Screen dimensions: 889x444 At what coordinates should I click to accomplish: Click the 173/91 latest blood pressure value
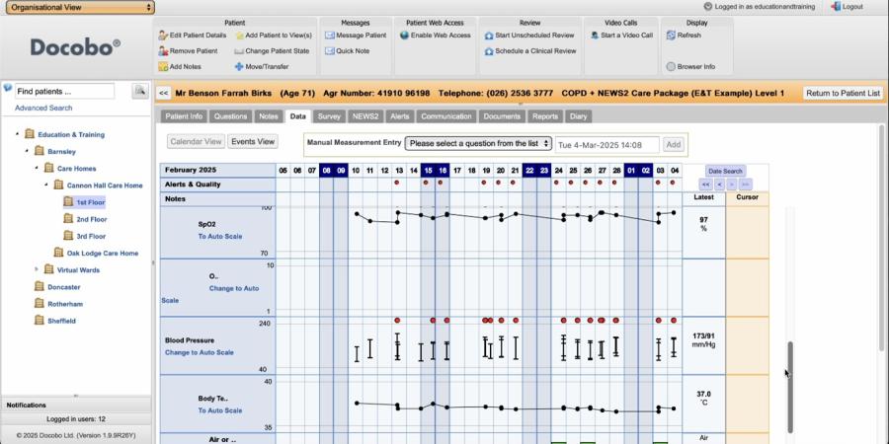coord(703,335)
